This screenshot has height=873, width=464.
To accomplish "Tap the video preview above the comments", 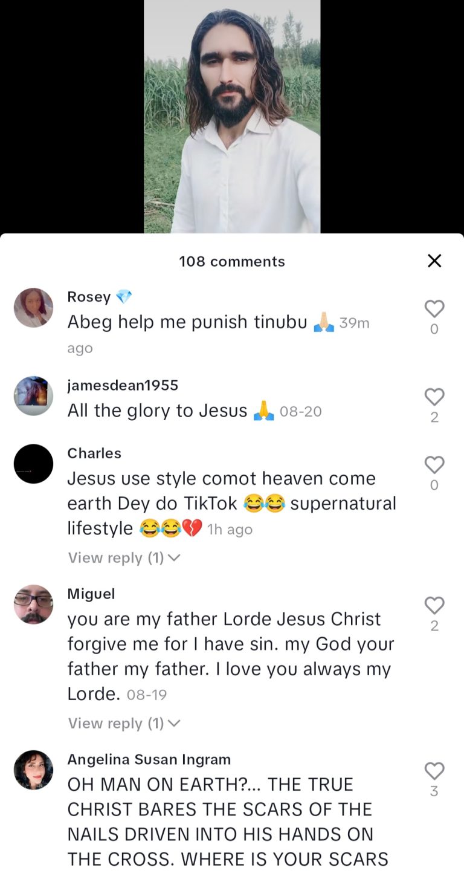I will coord(232,116).
